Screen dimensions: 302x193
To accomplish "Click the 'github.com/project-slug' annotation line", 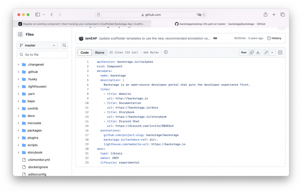I will coord(141,135).
